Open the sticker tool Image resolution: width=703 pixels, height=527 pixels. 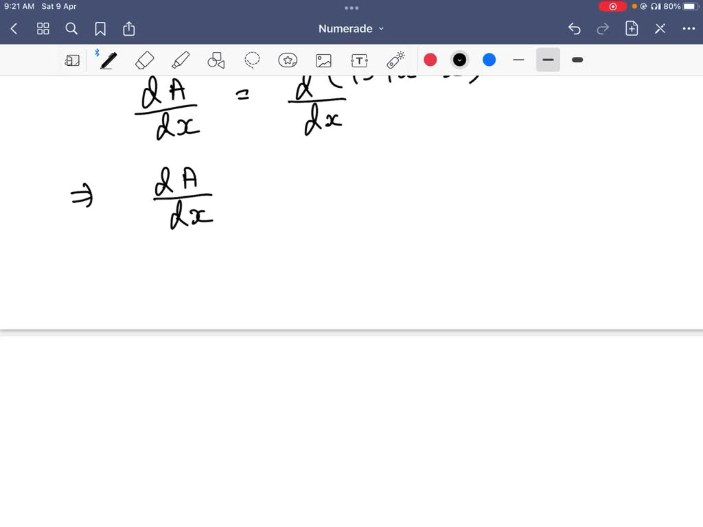(288, 60)
